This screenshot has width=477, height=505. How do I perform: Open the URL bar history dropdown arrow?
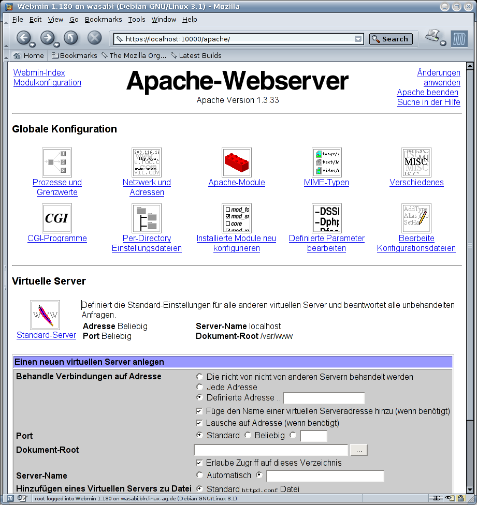pos(358,39)
